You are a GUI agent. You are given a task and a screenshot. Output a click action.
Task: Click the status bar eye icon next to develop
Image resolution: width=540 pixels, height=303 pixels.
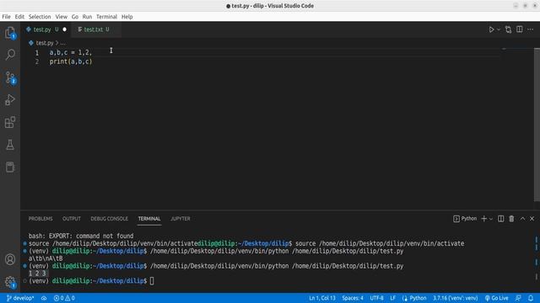(x=44, y=298)
